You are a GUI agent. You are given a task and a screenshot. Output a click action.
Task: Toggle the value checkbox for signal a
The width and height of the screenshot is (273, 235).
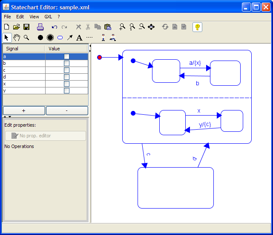pyautogui.click(x=66, y=56)
